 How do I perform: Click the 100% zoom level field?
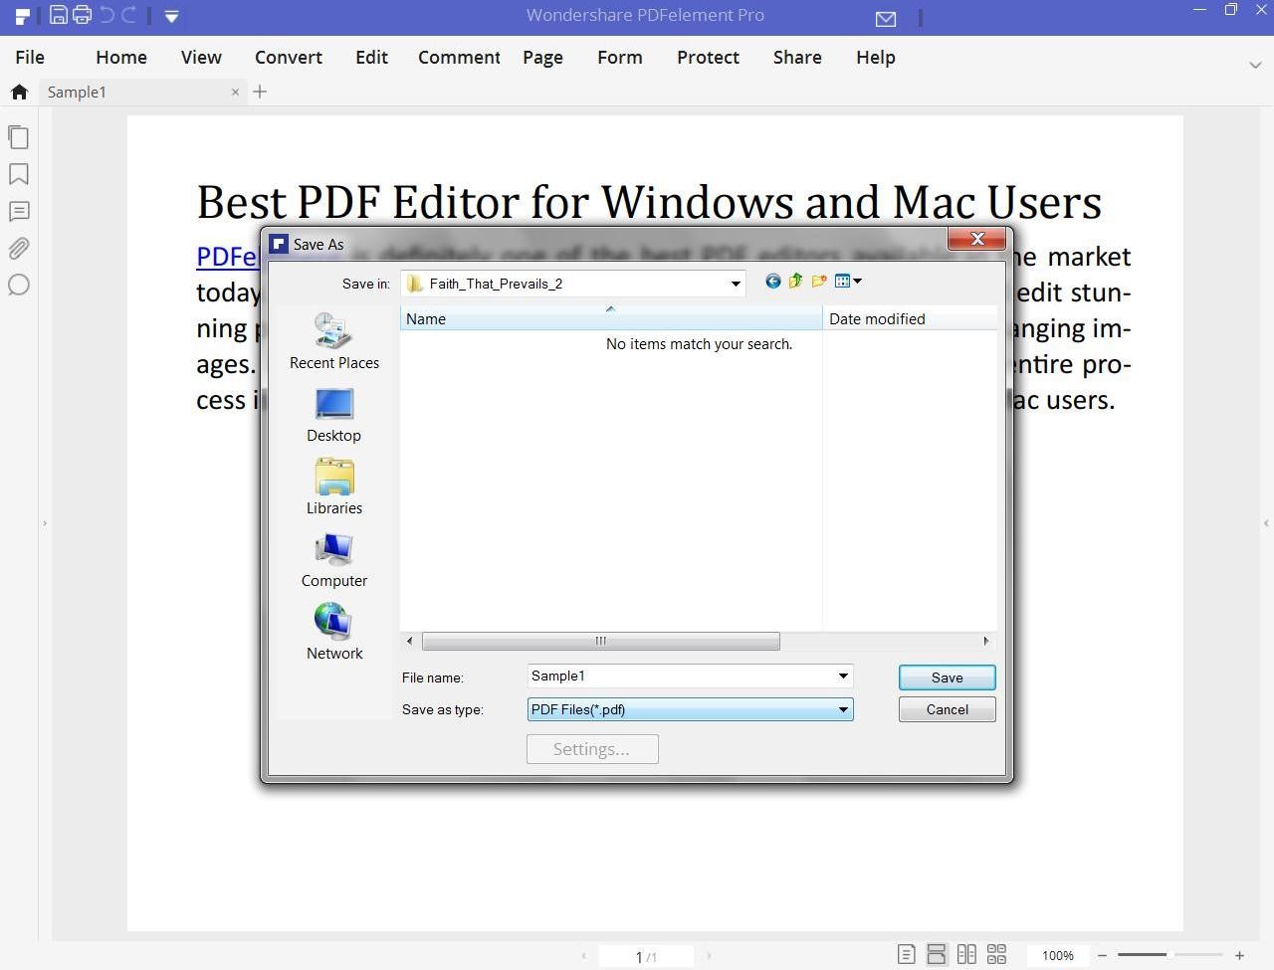click(1058, 955)
